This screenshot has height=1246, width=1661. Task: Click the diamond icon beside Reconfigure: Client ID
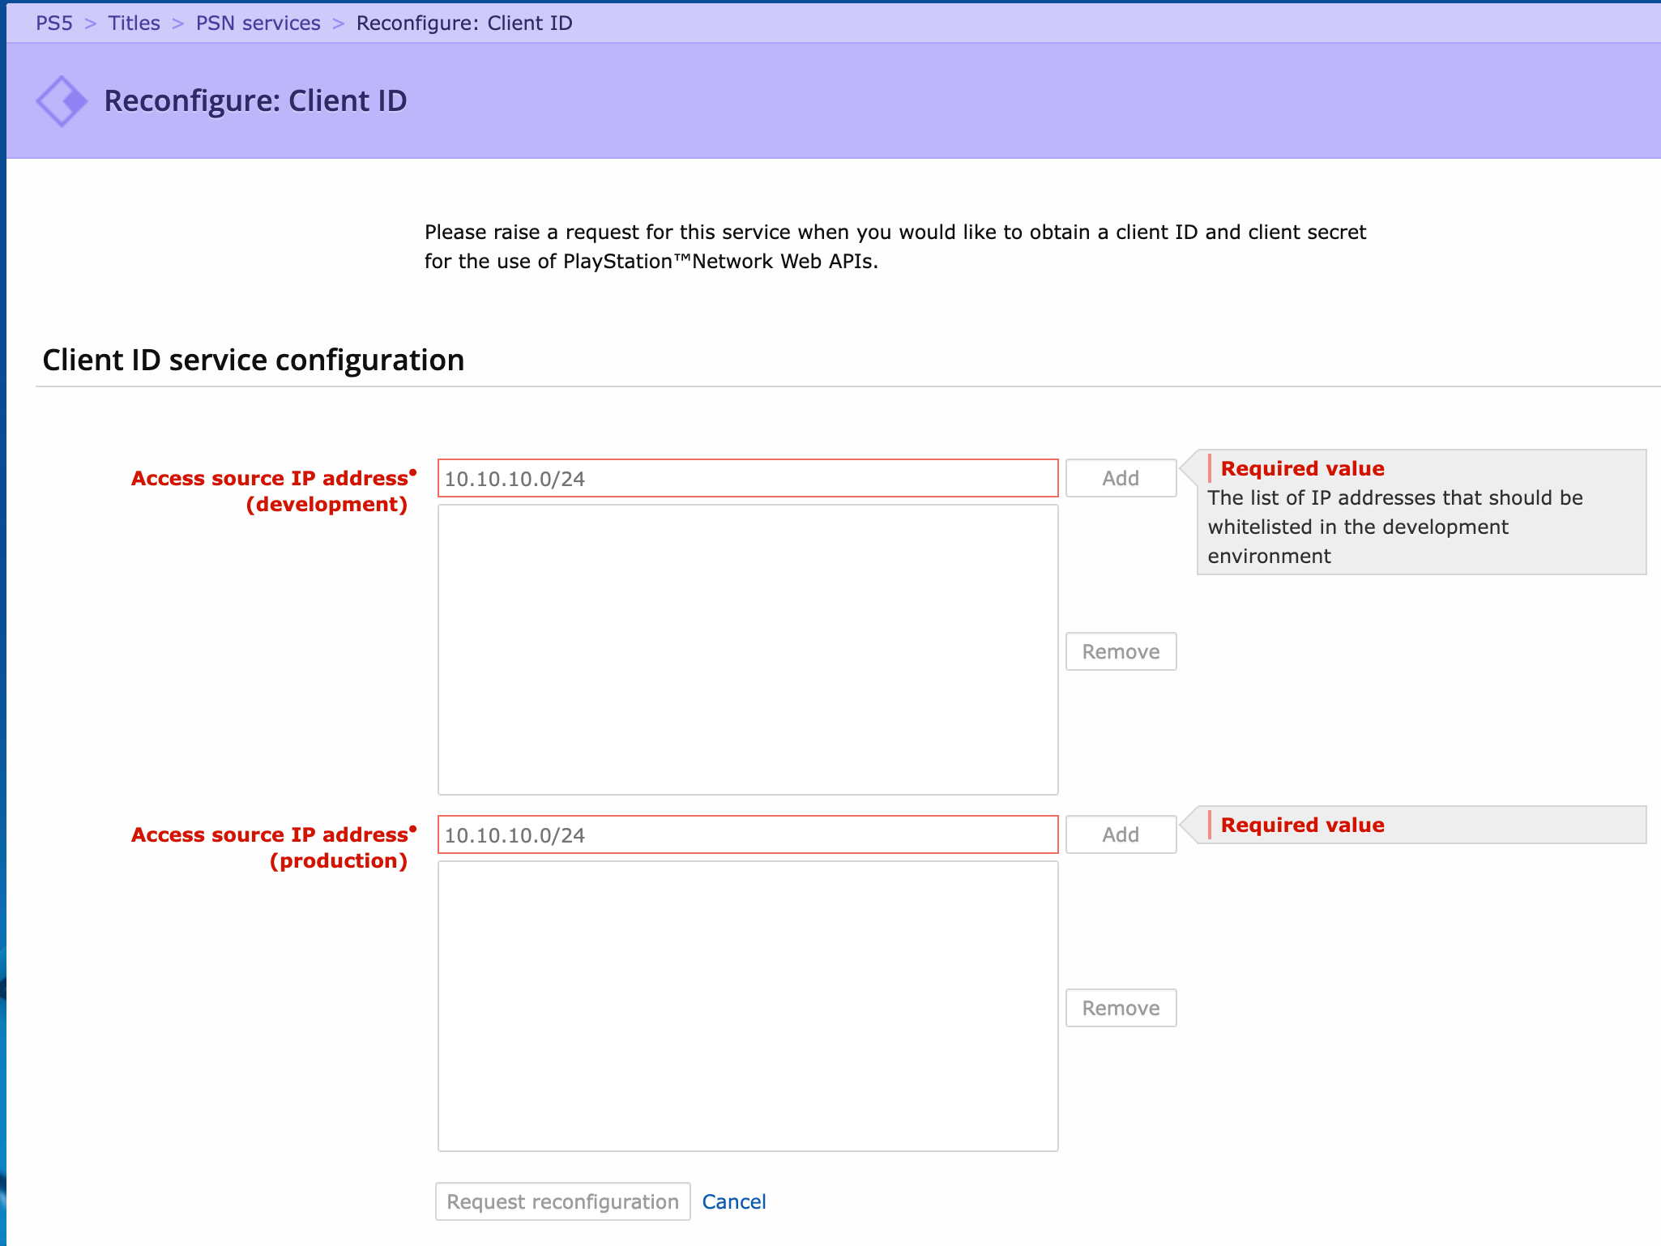tap(62, 101)
